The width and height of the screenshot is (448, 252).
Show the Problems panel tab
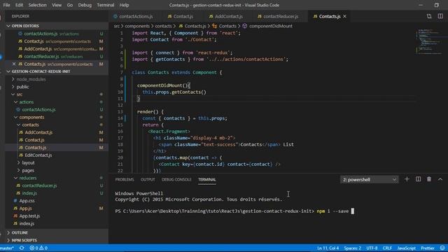click(125, 179)
